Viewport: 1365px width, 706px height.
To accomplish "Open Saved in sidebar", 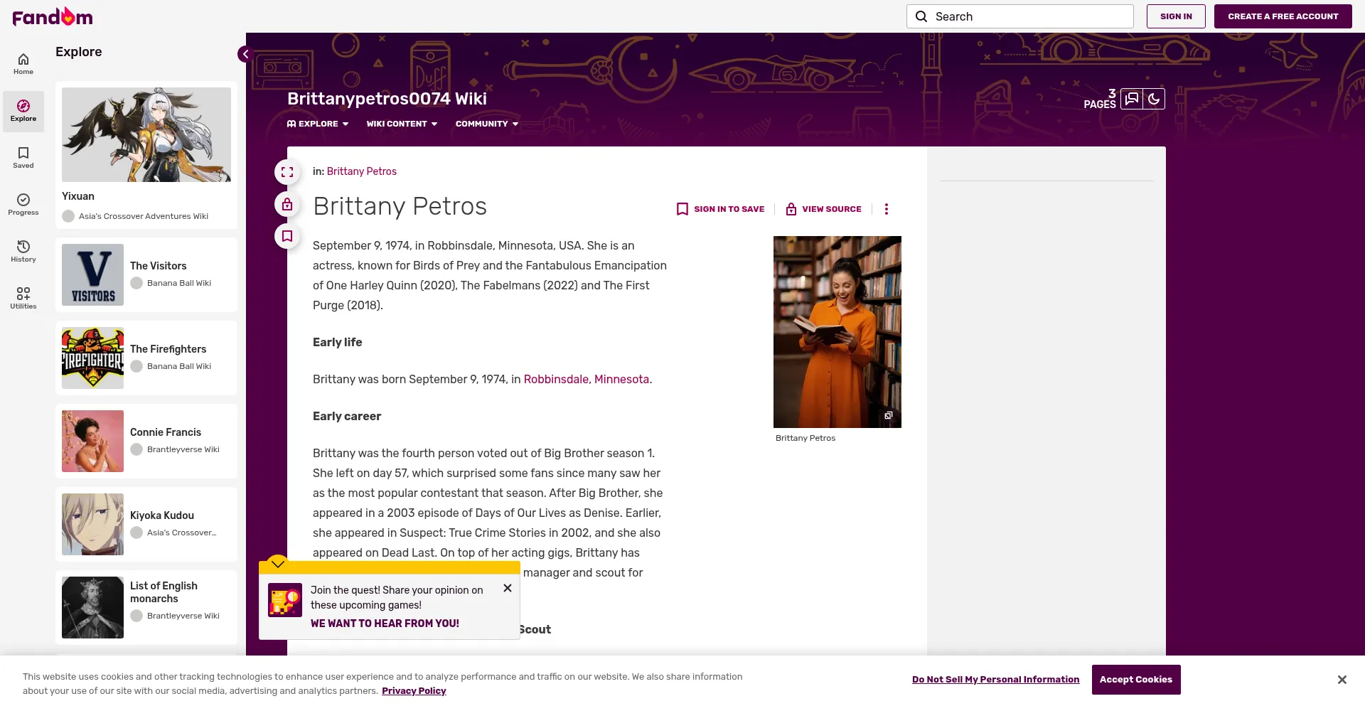I will (x=23, y=158).
